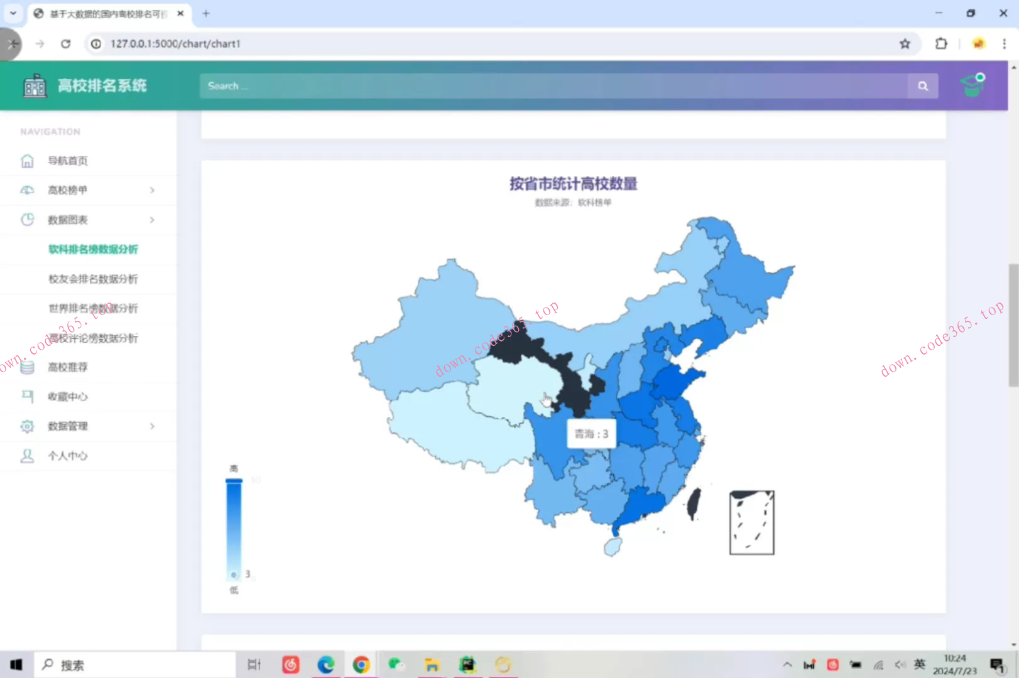This screenshot has width=1019, height=678.
Task: Open the graduation cap user avatar
Action: click(x=973, y=85)
